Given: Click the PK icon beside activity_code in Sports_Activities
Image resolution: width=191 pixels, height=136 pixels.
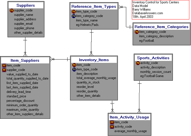Looking at the screenshot, I should (x=138, y=63).
